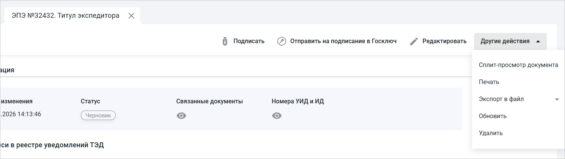Viewport: 565px width, 159px height.
Task: Click the Редактировать text button
Action: (445, 41)
